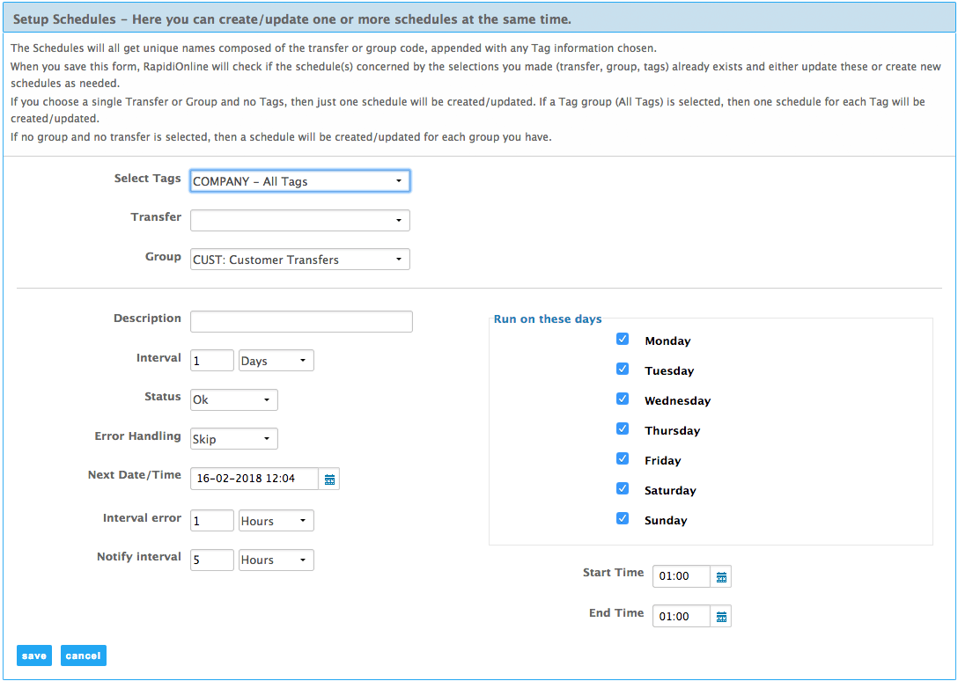Open the End Time clock picker
The width and height of the screenshot is (958, 681).
click(720, 616)
